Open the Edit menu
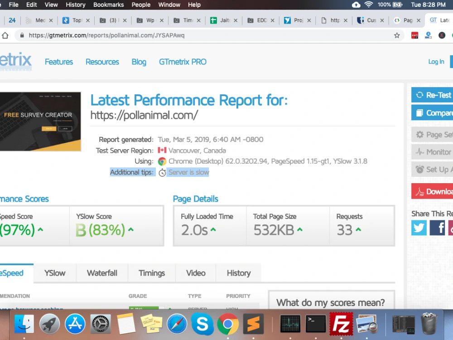Screen dimensions: 453x340 [x=32, y=5]
